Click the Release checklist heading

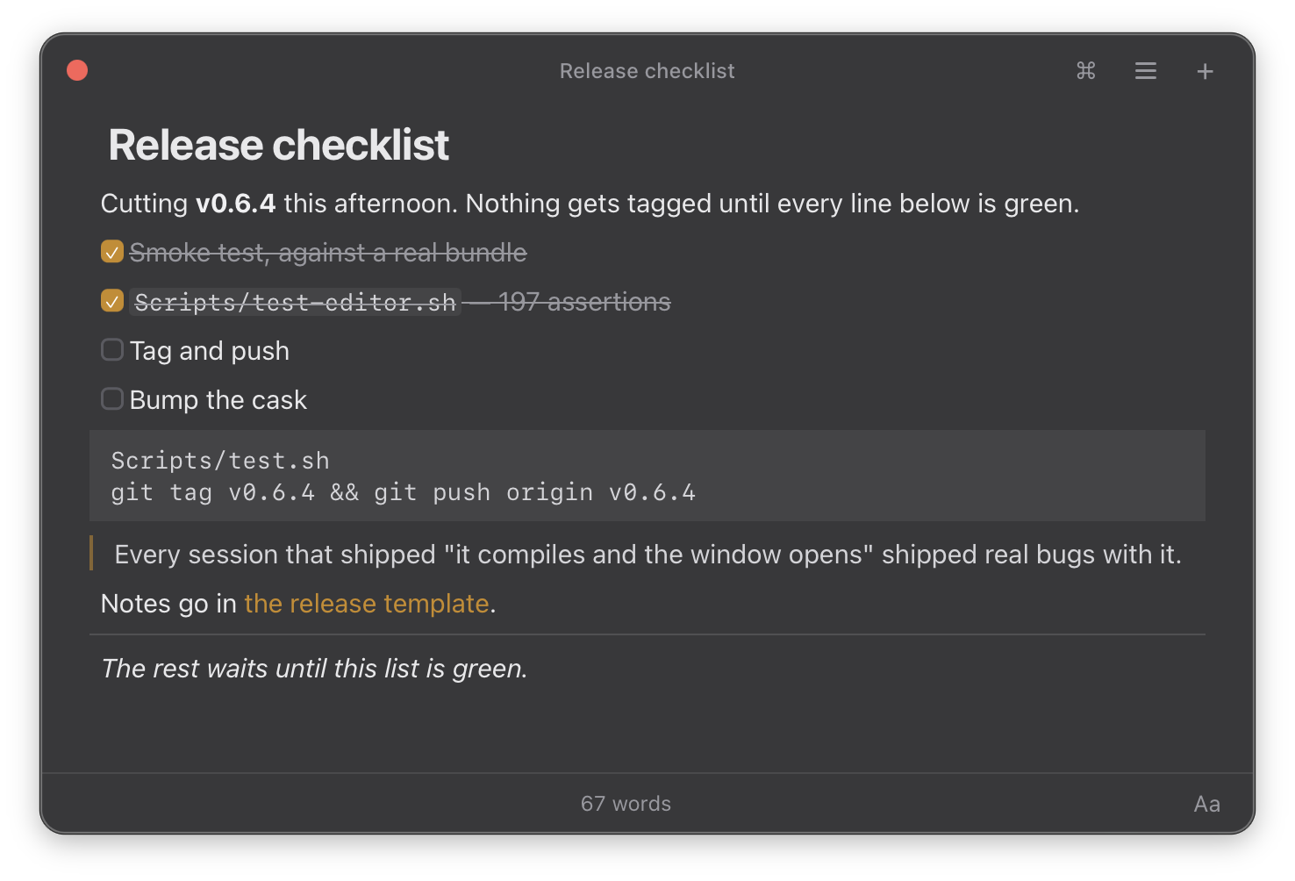pyautogui.click(x=279, y=145)
